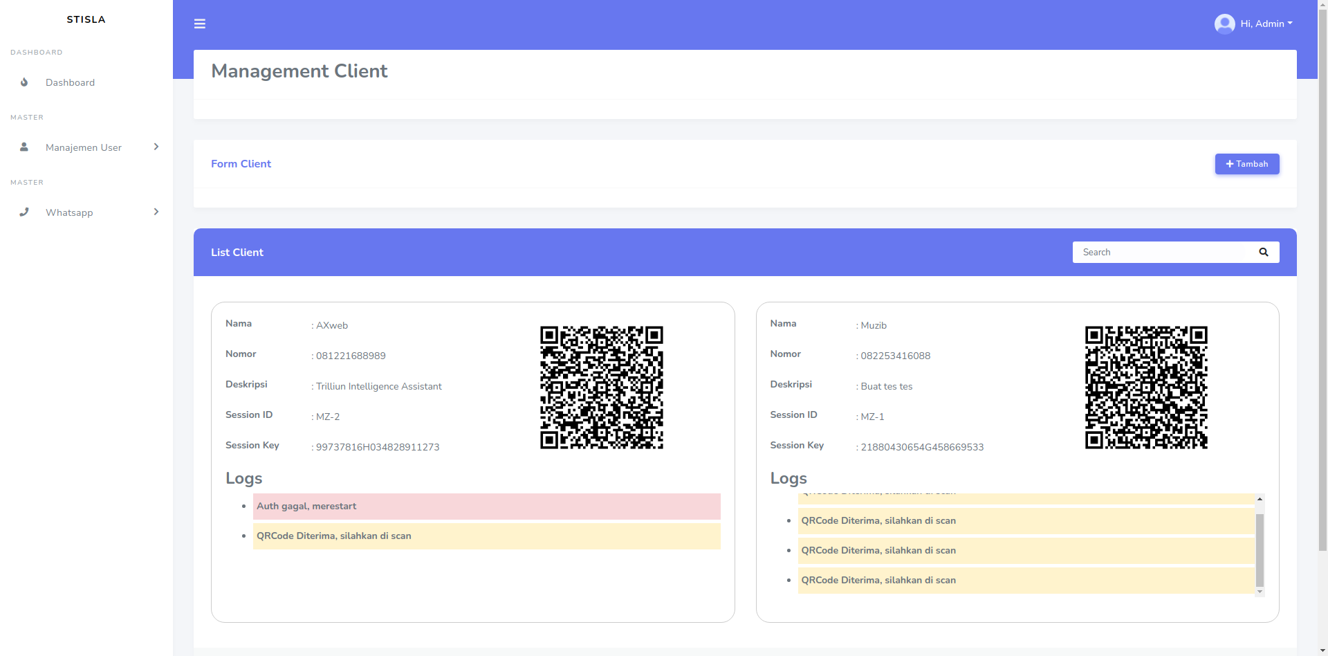The width and height of the screenshot is (1328, 656).
Task: Click the STISLA brand link
Action: coord(86,19)
